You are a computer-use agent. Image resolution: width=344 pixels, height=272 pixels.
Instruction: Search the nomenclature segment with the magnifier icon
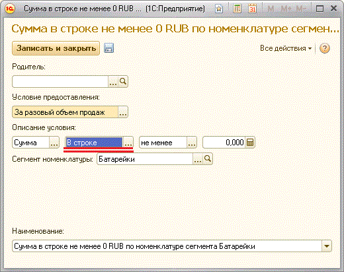208,158
